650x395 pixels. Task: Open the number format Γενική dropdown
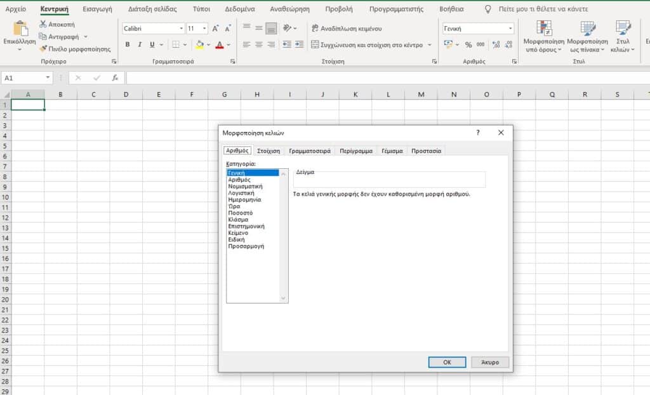510,28
